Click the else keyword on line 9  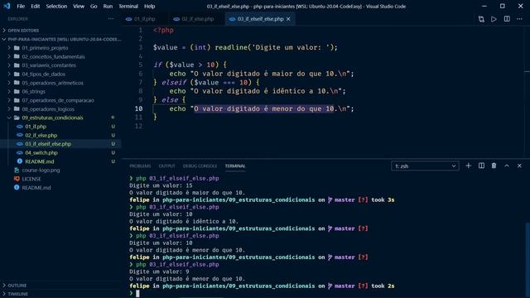pyautogui.click(x=170, y=100)
